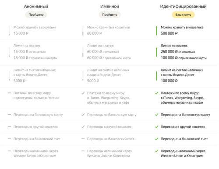Image resolution: width=219 pixels, height=169 pixels.
Task: Click gray dash beside Анонимный Переводы на банковскую карту
Action: (9, 115)
